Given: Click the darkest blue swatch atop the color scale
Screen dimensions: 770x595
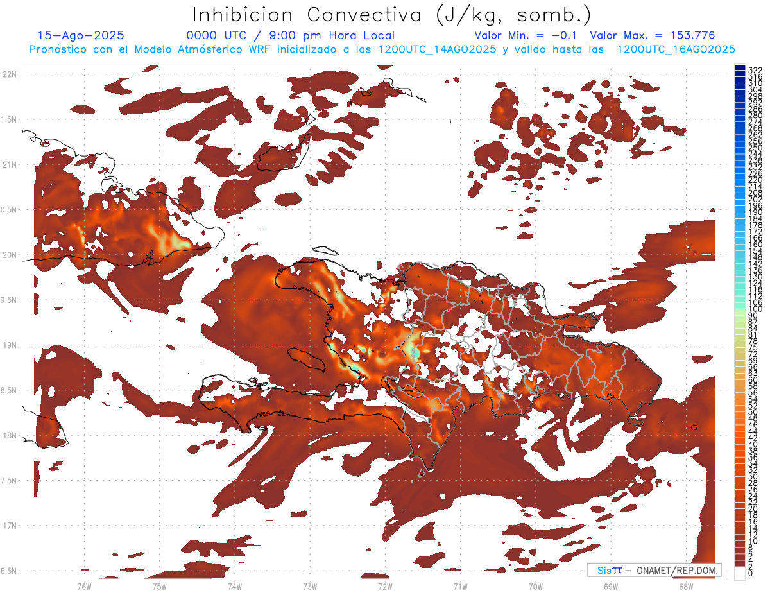Looking at the screenshot, I should tap(740, 67).
